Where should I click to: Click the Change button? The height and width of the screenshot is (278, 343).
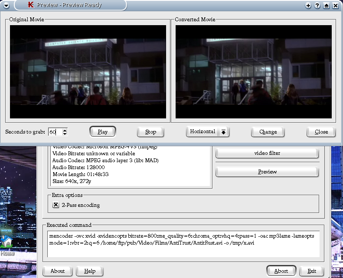[268, 132]
